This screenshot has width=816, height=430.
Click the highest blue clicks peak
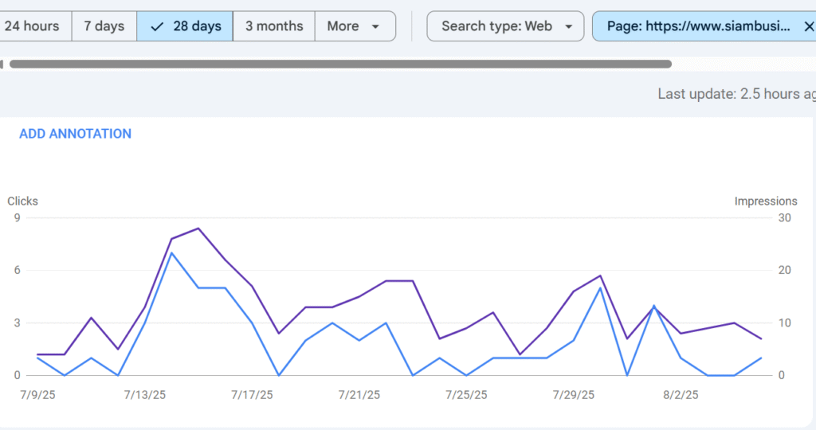pyautogui.click(x=171, y=253)
